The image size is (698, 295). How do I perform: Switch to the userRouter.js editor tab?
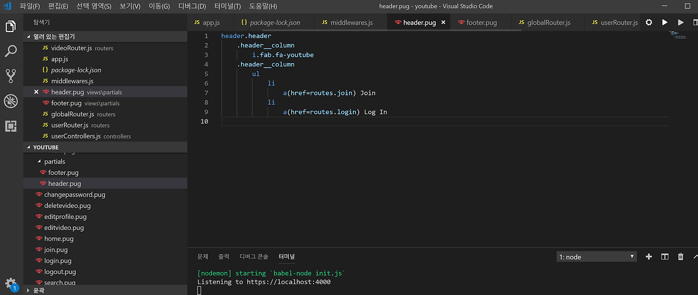pyautogui.click(x=614, y=22)
